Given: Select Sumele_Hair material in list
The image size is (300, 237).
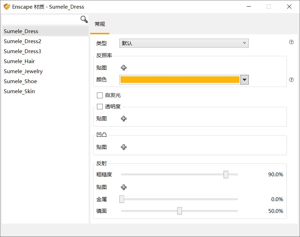Looking at the screenshot, I should click(x=19, y=61).
